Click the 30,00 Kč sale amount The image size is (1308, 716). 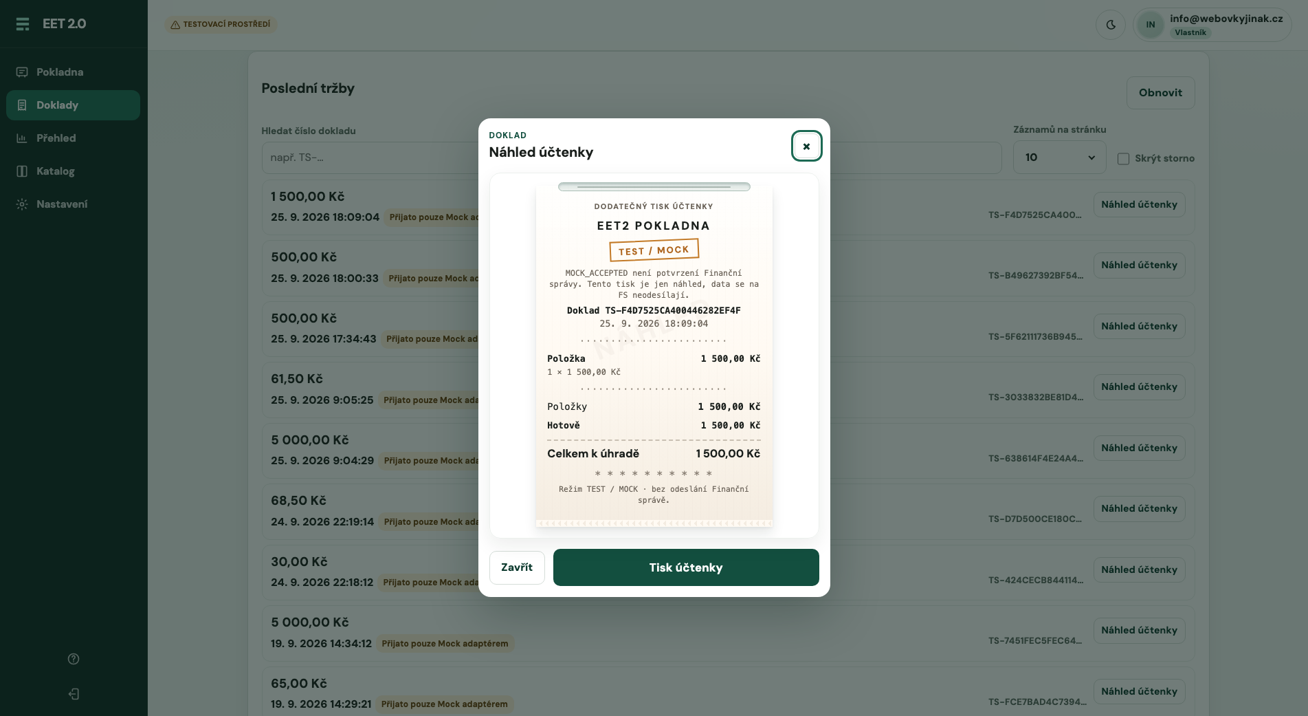[x=299, y=562]
